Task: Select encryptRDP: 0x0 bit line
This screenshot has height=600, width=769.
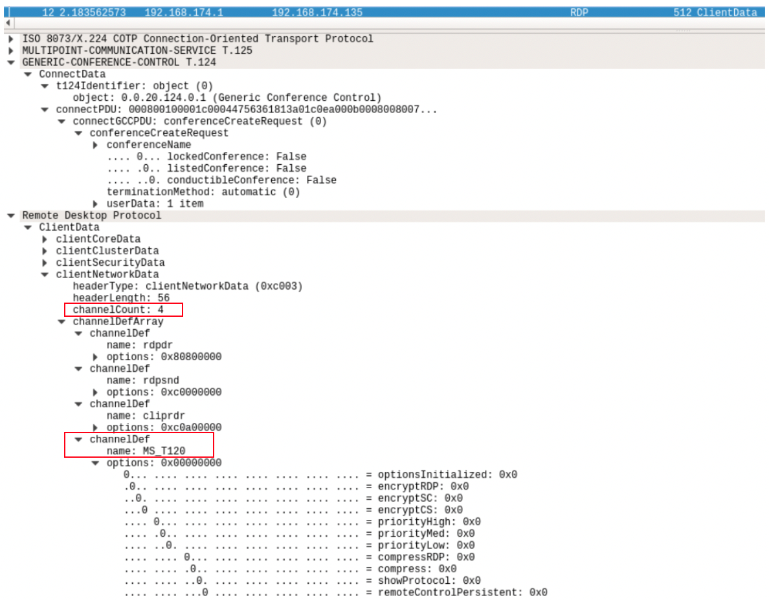Action: [x=296, y=486]
